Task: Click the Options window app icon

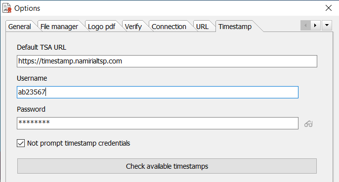Action: pos(7,8)
